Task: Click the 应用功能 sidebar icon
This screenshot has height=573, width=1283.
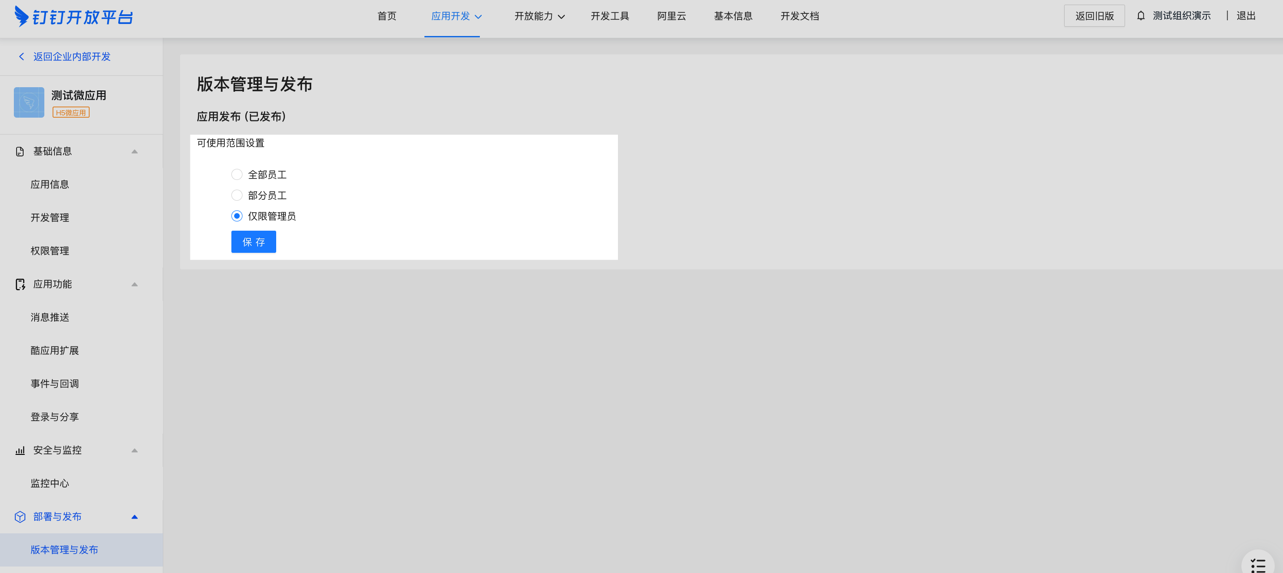Action: 20,285
